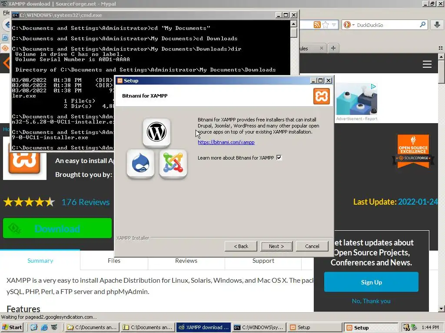Click the Setup window title bar icon
The width and height of the screenshot is (445, 333).
click(120, 81)
